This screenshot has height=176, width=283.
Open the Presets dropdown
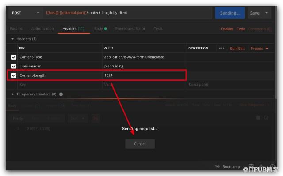[x=259, y=49]
